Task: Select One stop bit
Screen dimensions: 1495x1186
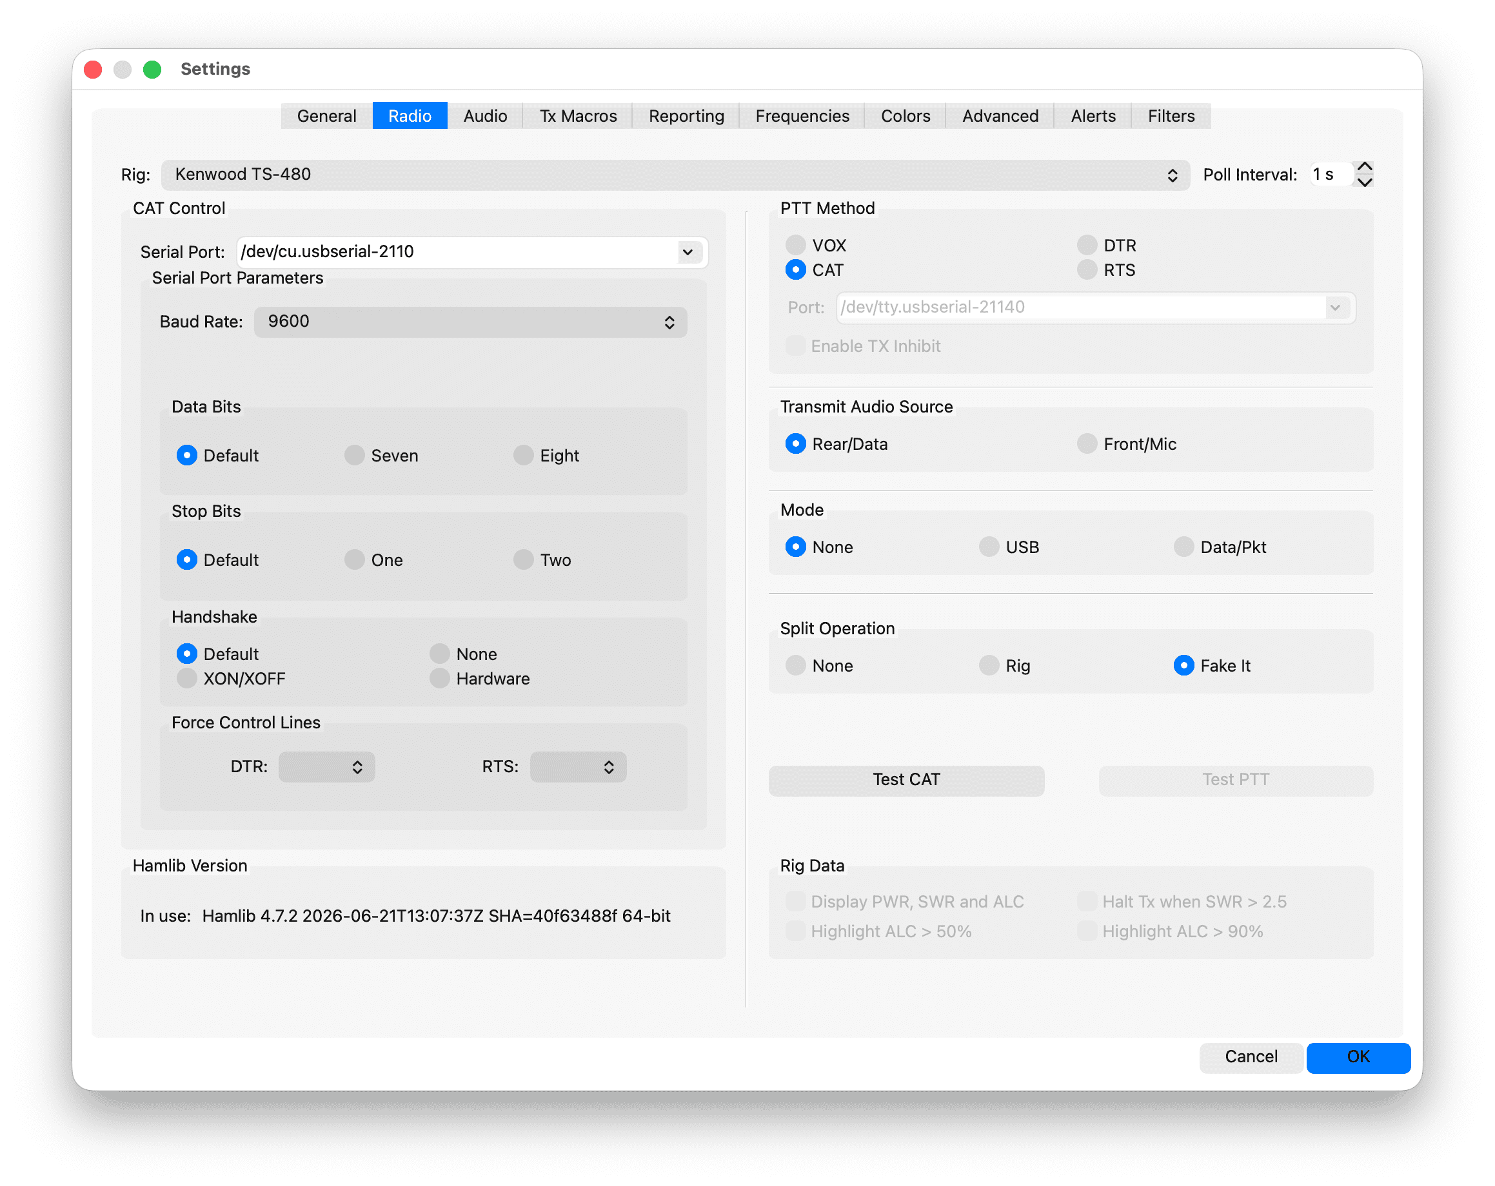Action: pyautogui.click(x=374, y=560)
